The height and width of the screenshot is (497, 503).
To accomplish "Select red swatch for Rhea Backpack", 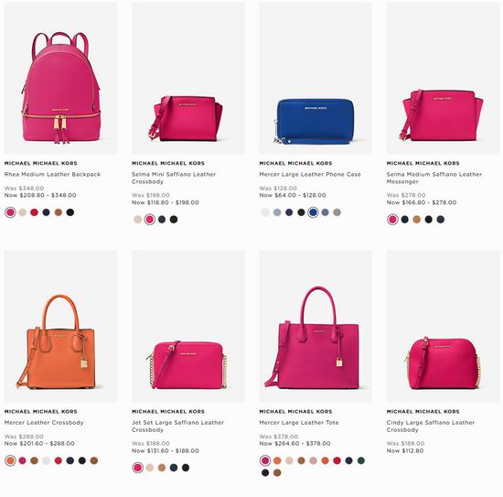I will (35, 212).
